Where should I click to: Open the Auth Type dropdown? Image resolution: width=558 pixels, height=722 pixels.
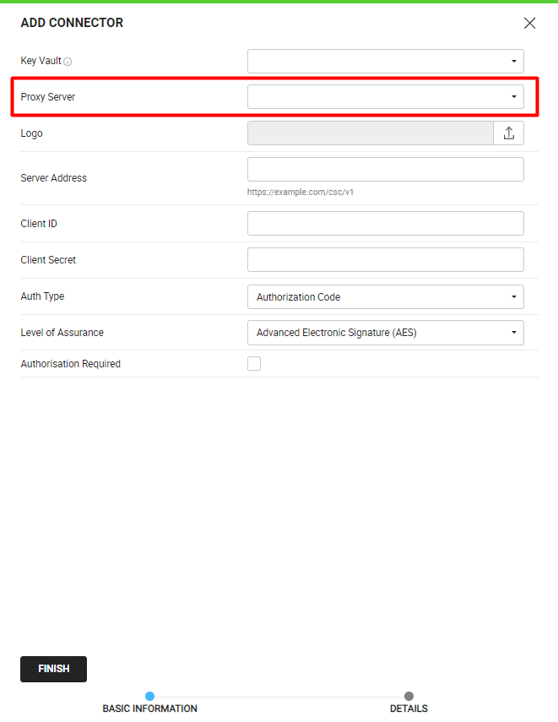[386, 296]
